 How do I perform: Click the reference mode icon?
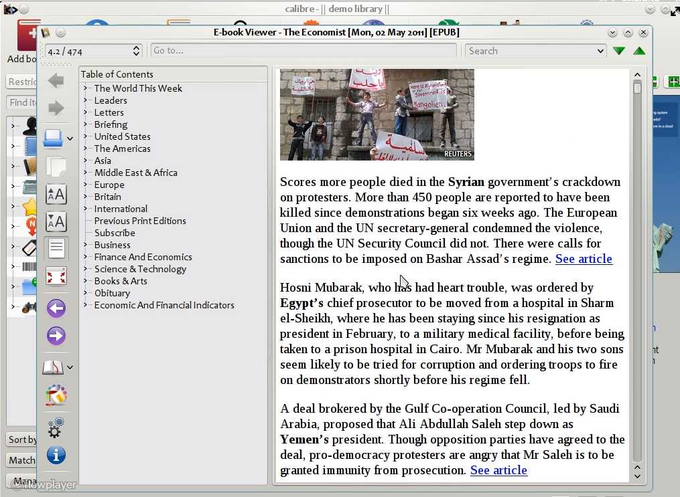tap(56, 395)
